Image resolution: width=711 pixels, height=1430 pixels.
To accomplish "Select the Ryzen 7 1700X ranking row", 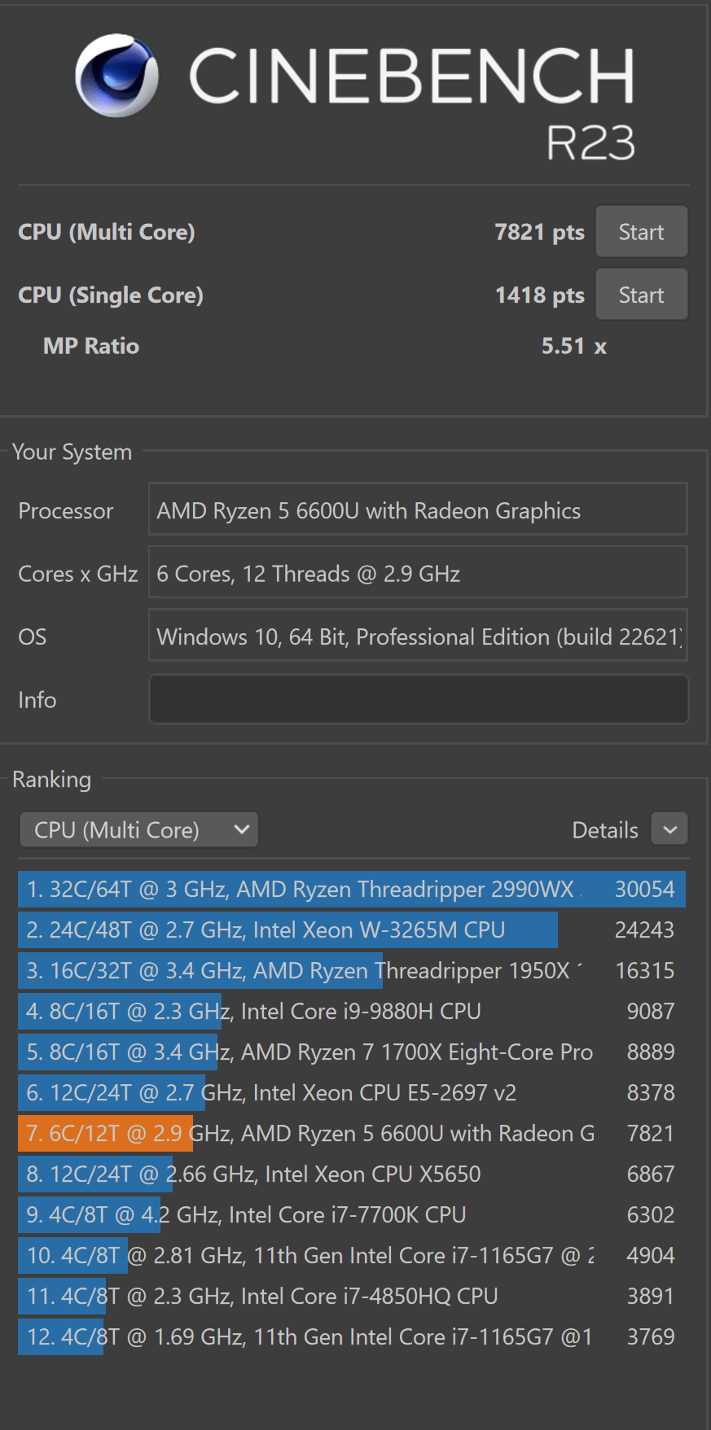I will tap(351, 1052).
